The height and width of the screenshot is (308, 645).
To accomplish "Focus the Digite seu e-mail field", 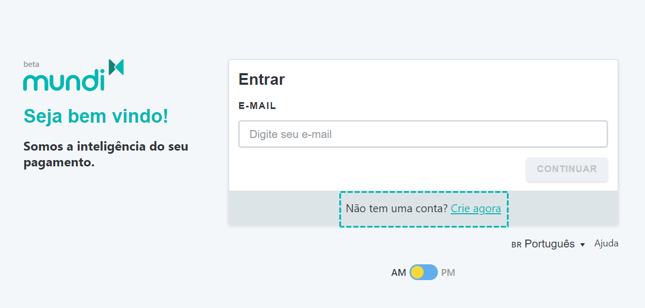I will point(423,134).
